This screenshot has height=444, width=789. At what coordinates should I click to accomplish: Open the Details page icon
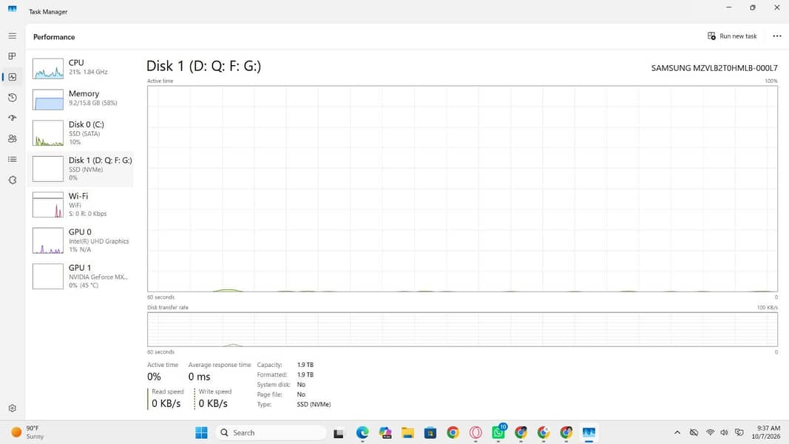click(x=12, y=159)
